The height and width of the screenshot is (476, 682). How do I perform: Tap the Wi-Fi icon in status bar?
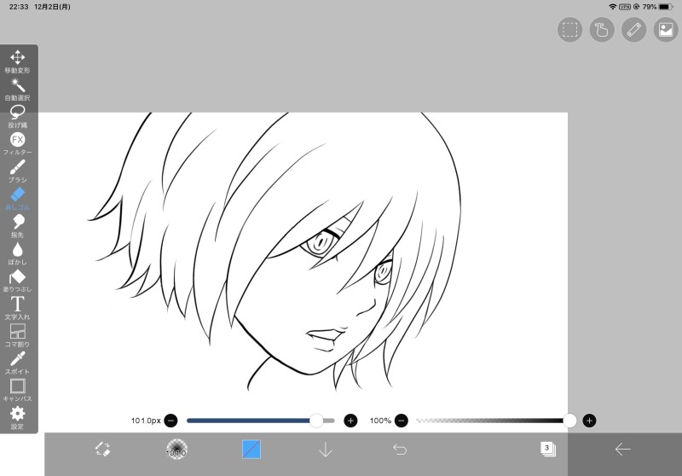click(x=612, y=7)
